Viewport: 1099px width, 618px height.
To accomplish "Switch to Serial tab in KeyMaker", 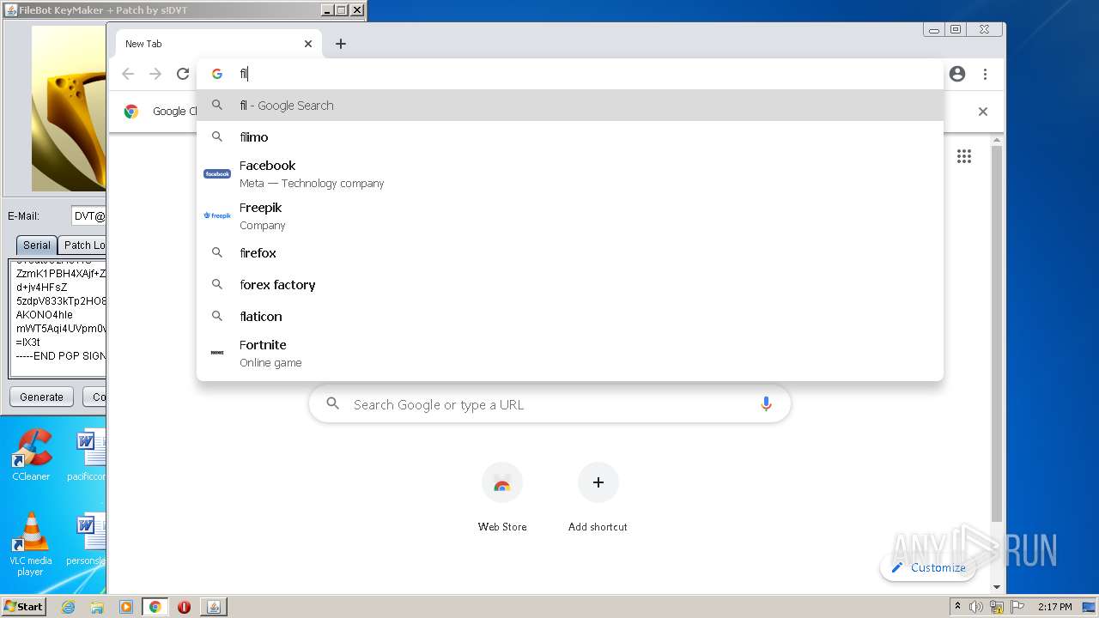I will point(36,245).
